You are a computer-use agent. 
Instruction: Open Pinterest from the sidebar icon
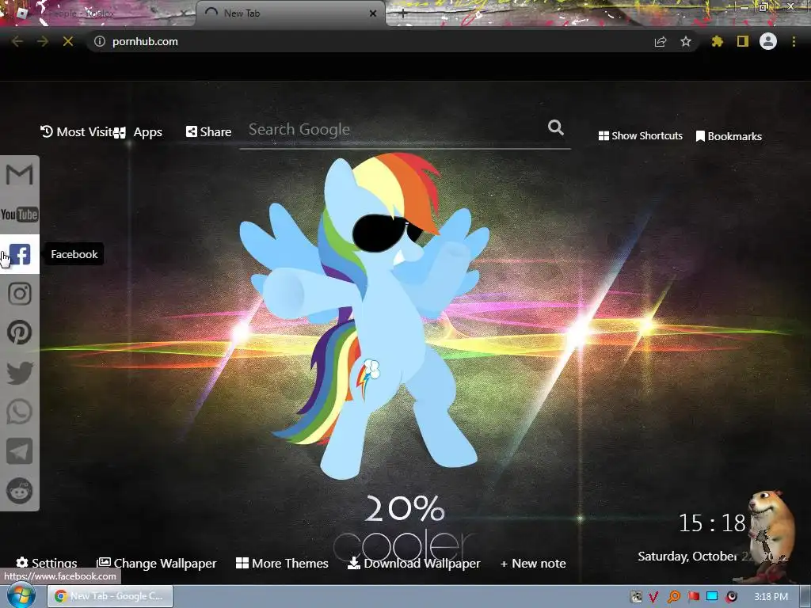tap(20, 332)
